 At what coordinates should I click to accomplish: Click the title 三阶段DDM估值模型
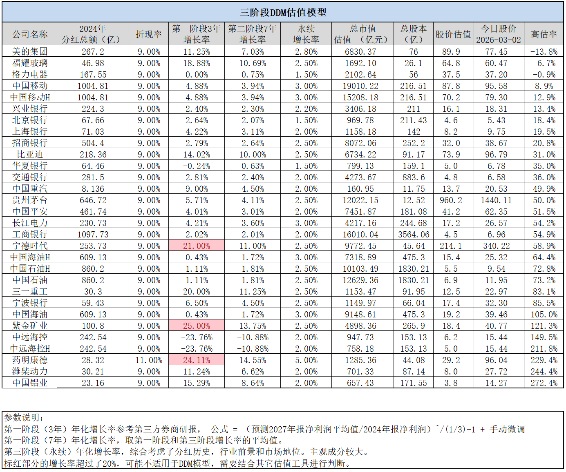pyautogui.click(x=283, y=13)
